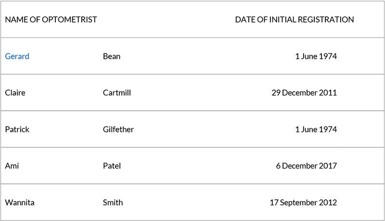385x221 pixels.
Task: Open the Gerard optometrist link
Action: point(17,56)
